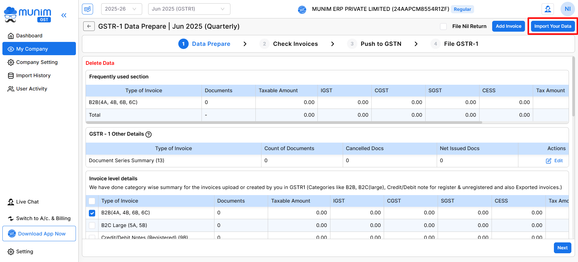Open Import History in sidebar
This screenshot has width=578, height=262.
(39, 76)
